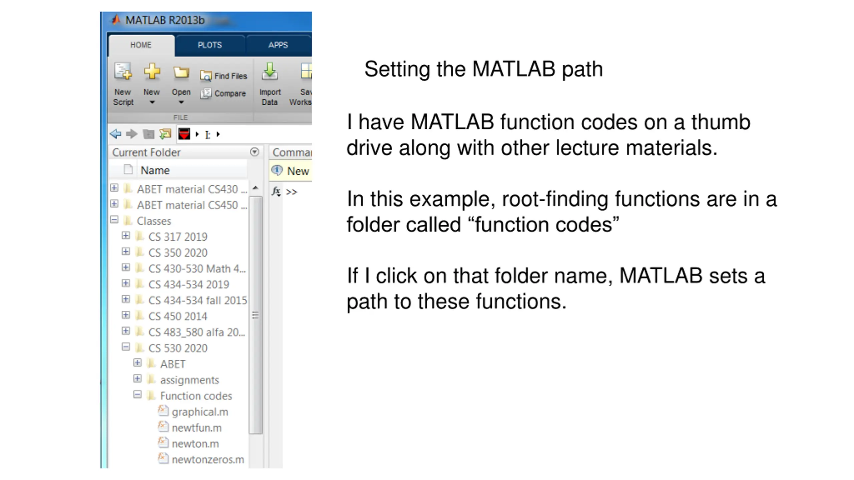The height and width of the screenshot is (480, 854).
Task: Expand CS 317 2019 folder
Action: click(126, 236)
